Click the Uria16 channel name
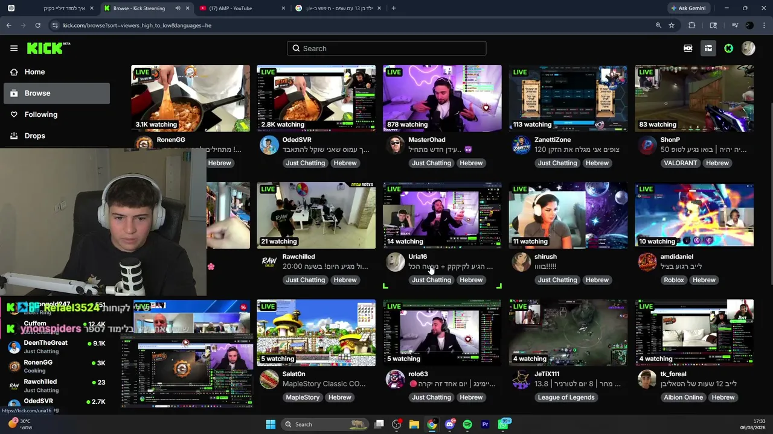 point(418,257)
